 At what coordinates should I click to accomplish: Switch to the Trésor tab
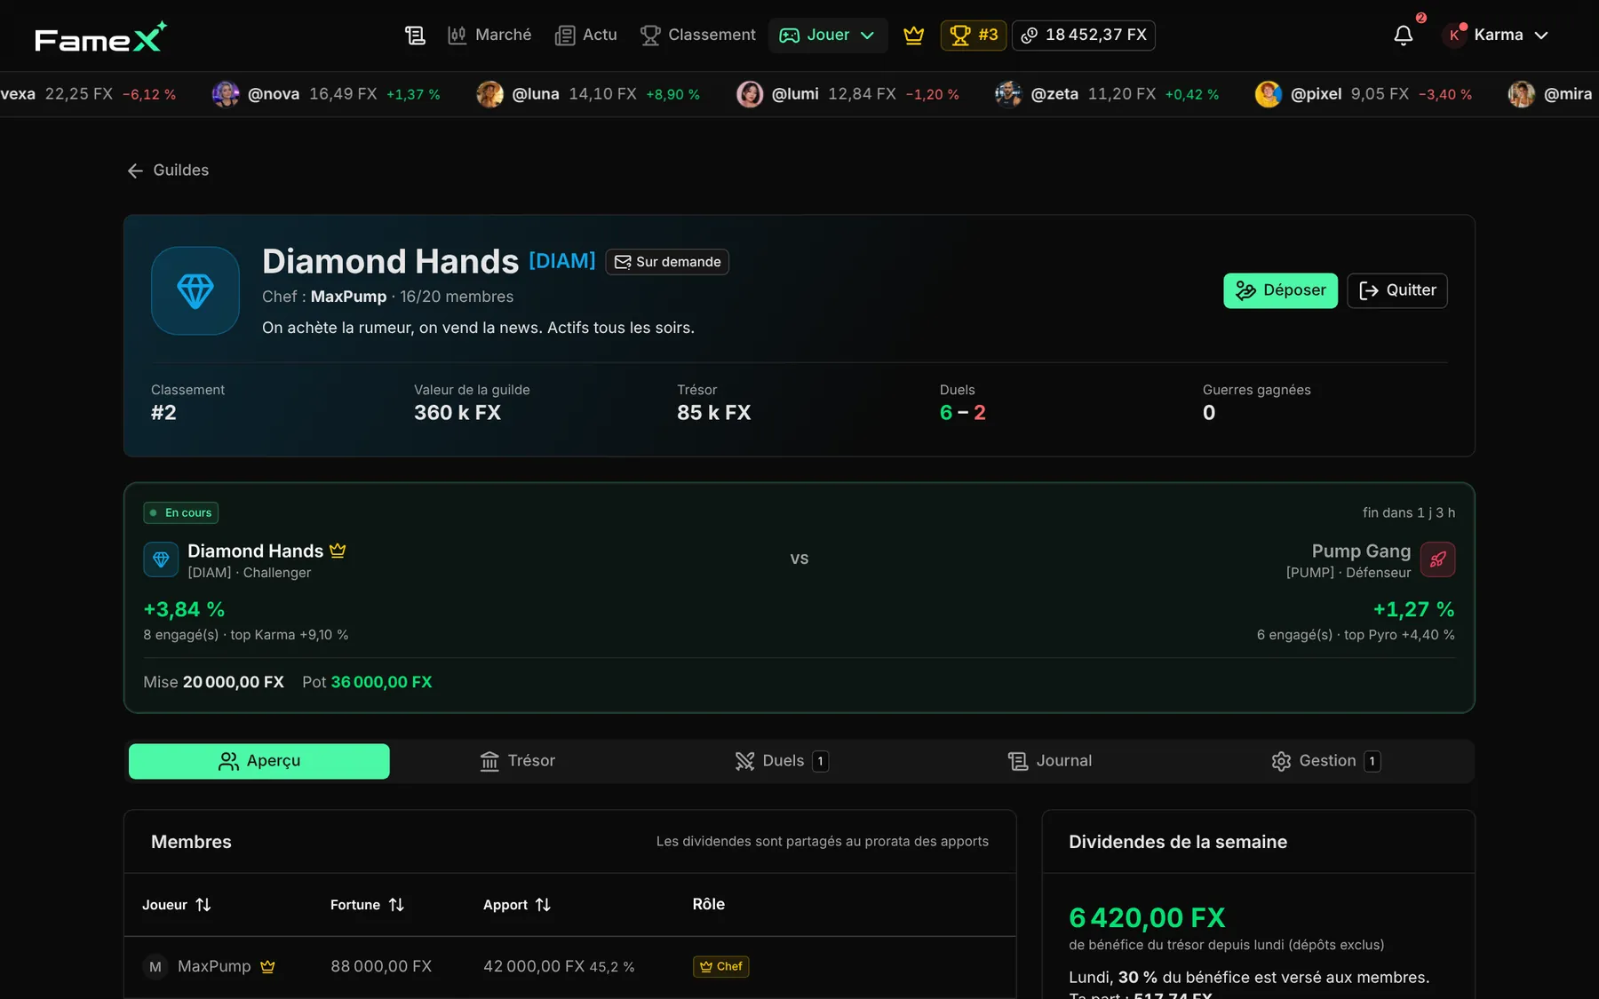(517, 761)
